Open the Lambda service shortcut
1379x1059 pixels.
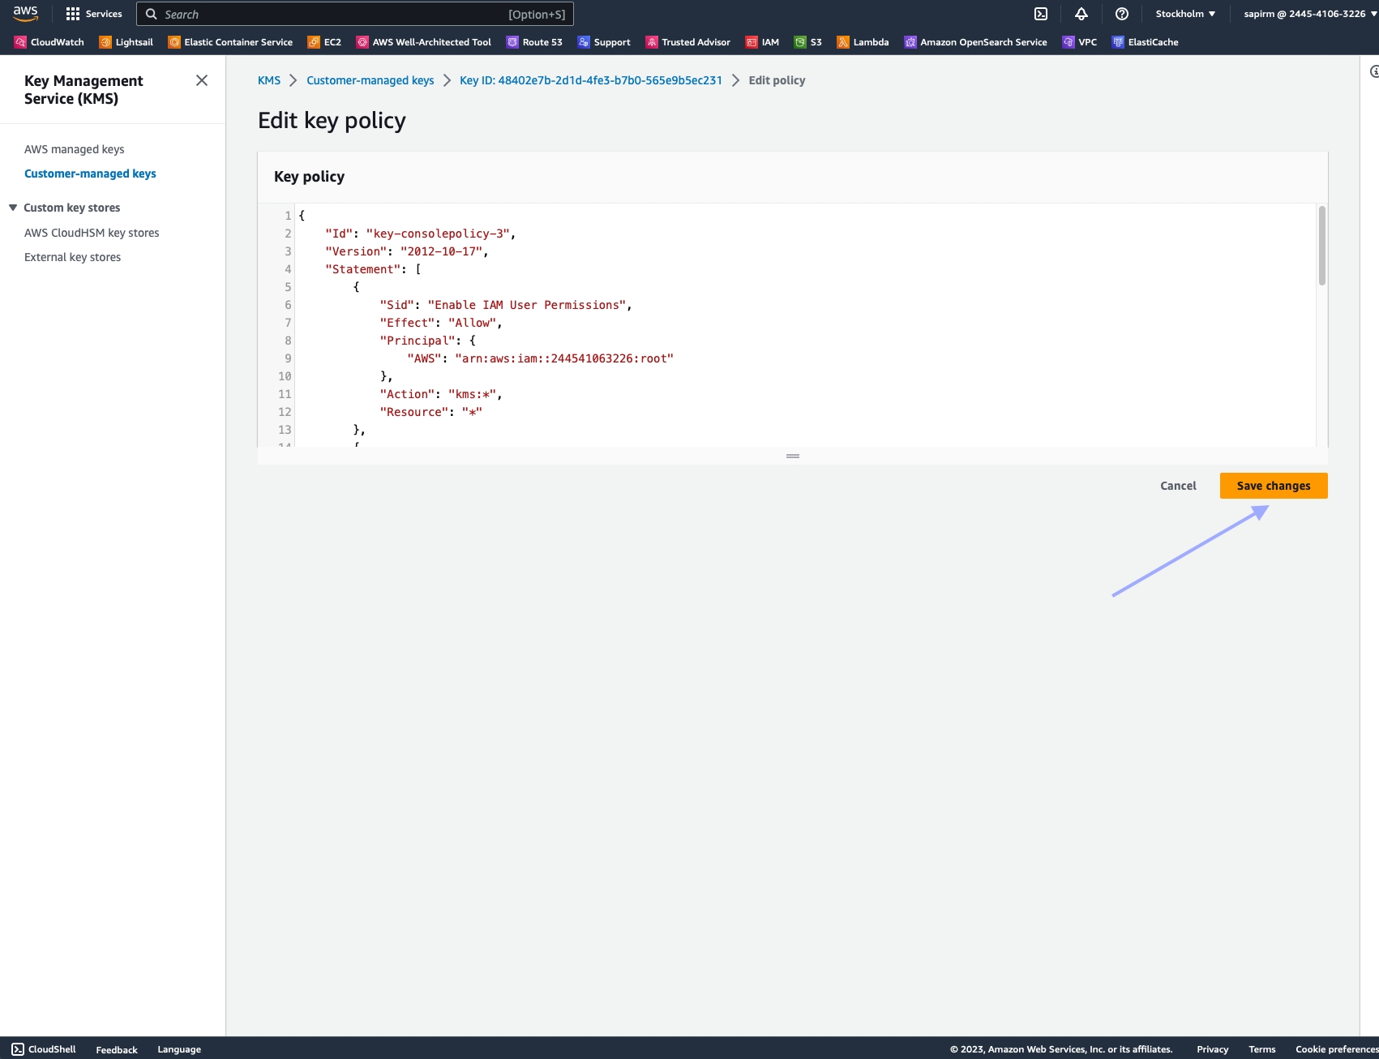(x=863, y=42)
